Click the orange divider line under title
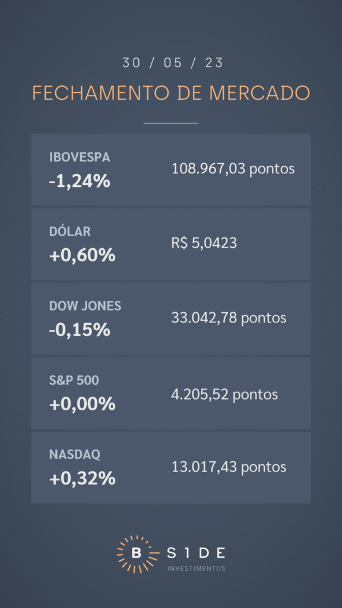Viewport: 342px width, 608px height. pos(171,123)
